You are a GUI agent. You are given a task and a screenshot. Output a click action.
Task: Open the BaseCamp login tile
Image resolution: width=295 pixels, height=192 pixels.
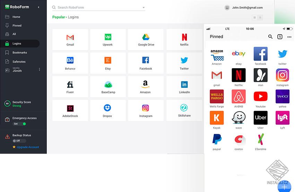pyautogui.click(x=108, y=87)
